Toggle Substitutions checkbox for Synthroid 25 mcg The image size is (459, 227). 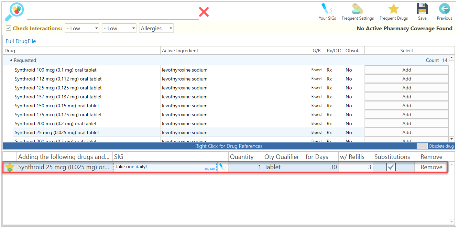(x=391, y=167)
